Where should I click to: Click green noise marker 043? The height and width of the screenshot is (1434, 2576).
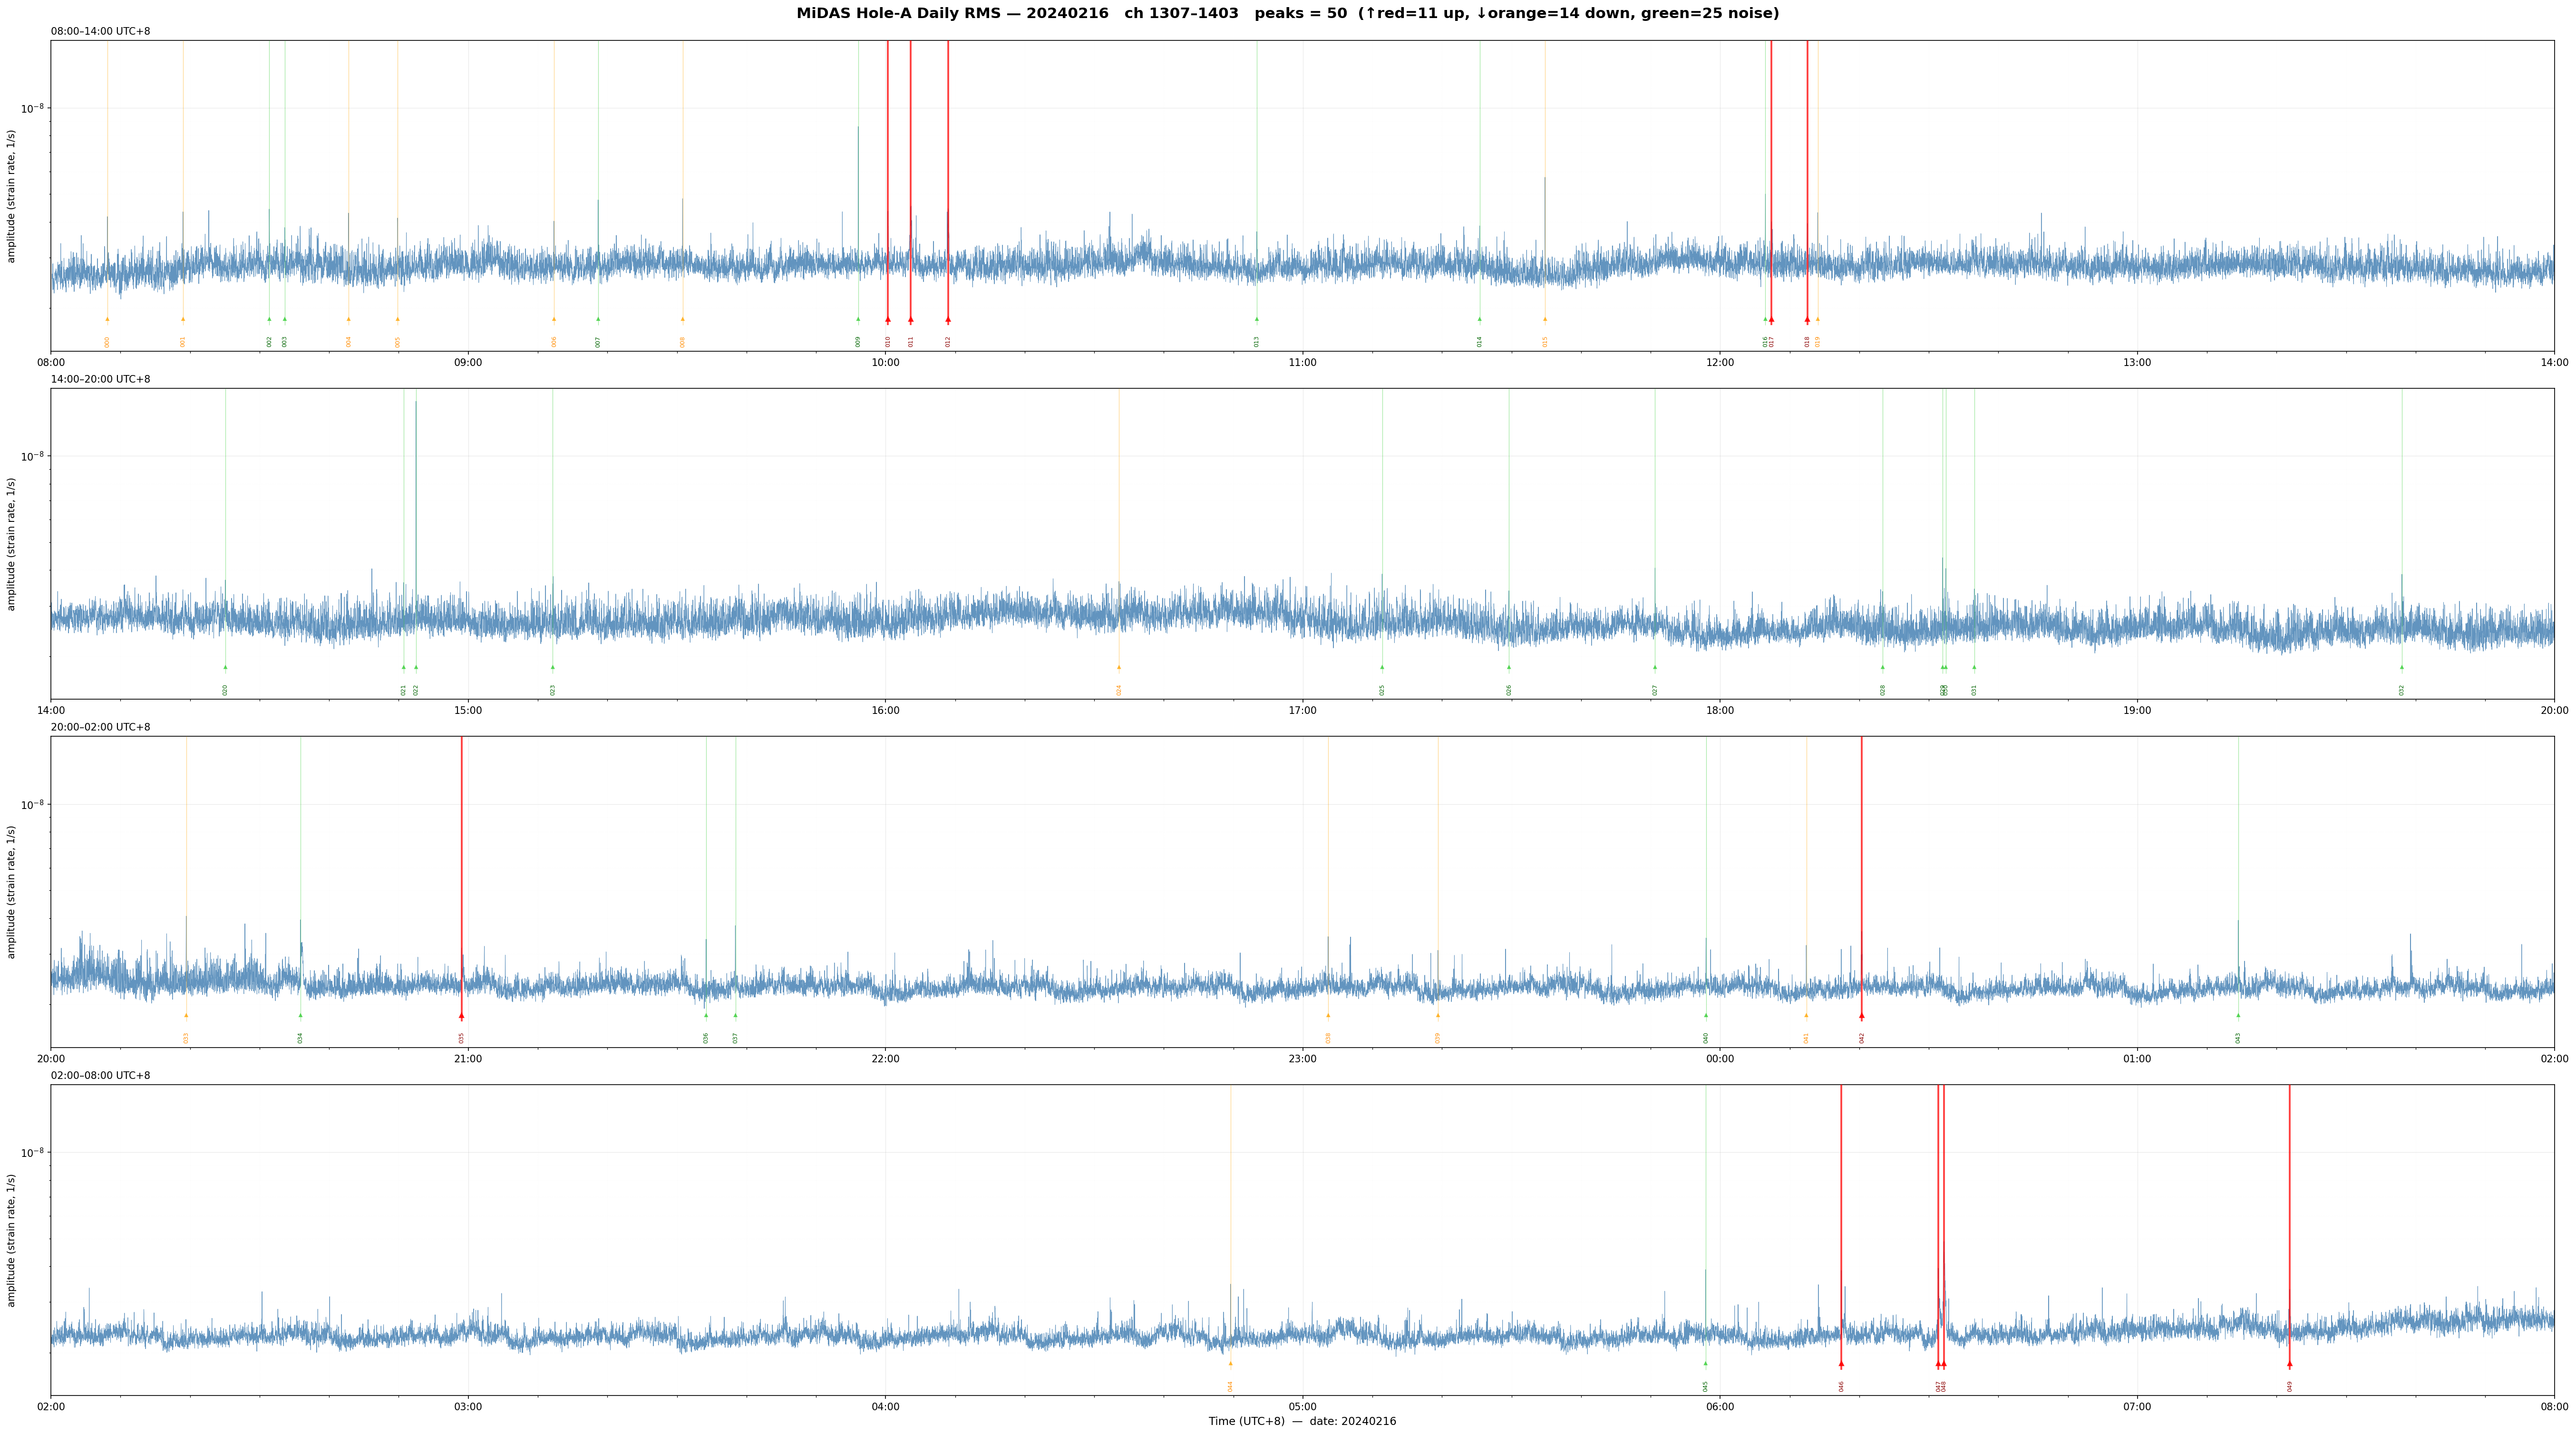(x=2238, y=1015)
